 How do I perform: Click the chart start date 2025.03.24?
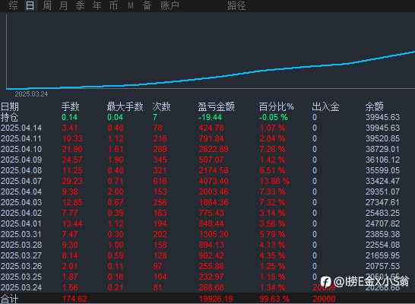(31, 94)
